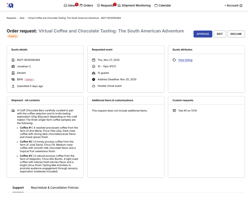Select the Support tab
The height and width of the screenshot is (199, 248).
point(18,187)
